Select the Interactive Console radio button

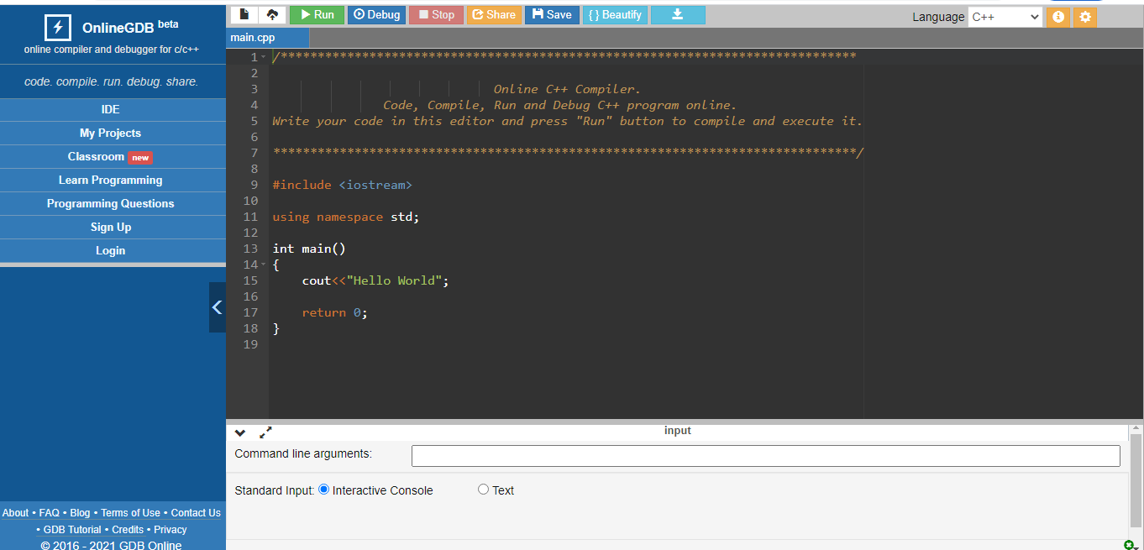tap(324, 490)
